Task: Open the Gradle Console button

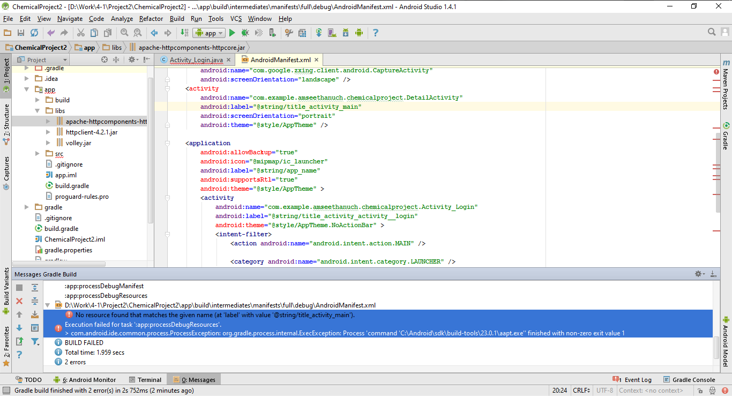Action: point(689,380)
